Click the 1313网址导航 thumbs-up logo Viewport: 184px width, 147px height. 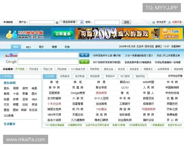click(x=25, y=35)
